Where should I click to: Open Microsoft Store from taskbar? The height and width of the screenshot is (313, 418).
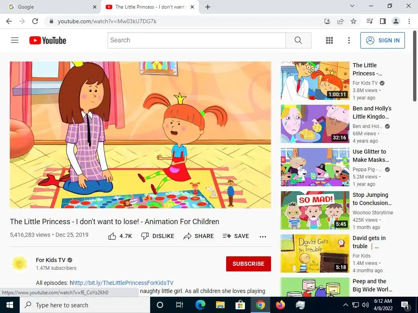point(240,305)
